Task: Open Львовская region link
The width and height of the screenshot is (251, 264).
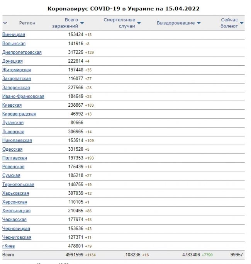Action: 13,132
